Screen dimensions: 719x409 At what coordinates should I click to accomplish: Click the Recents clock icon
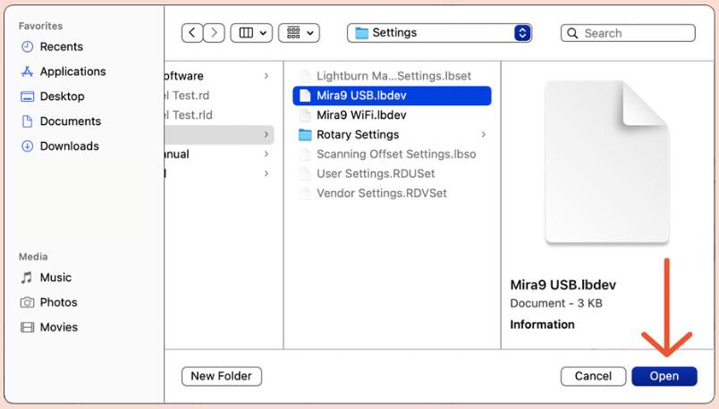coord(28,46)
